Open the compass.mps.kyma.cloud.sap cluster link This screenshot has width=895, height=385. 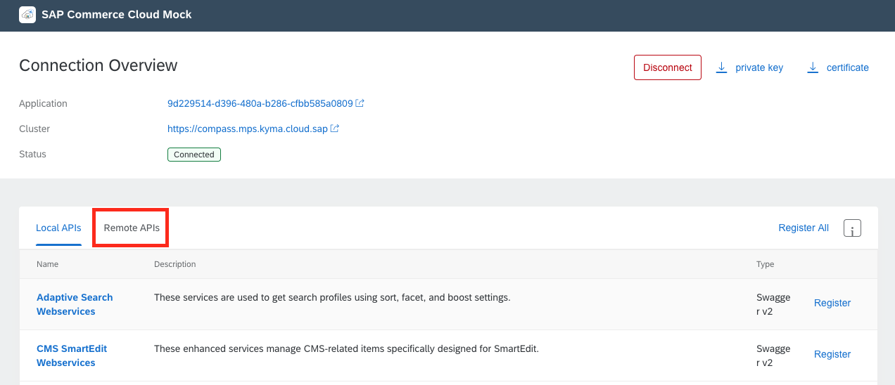[x=247, y=129]
